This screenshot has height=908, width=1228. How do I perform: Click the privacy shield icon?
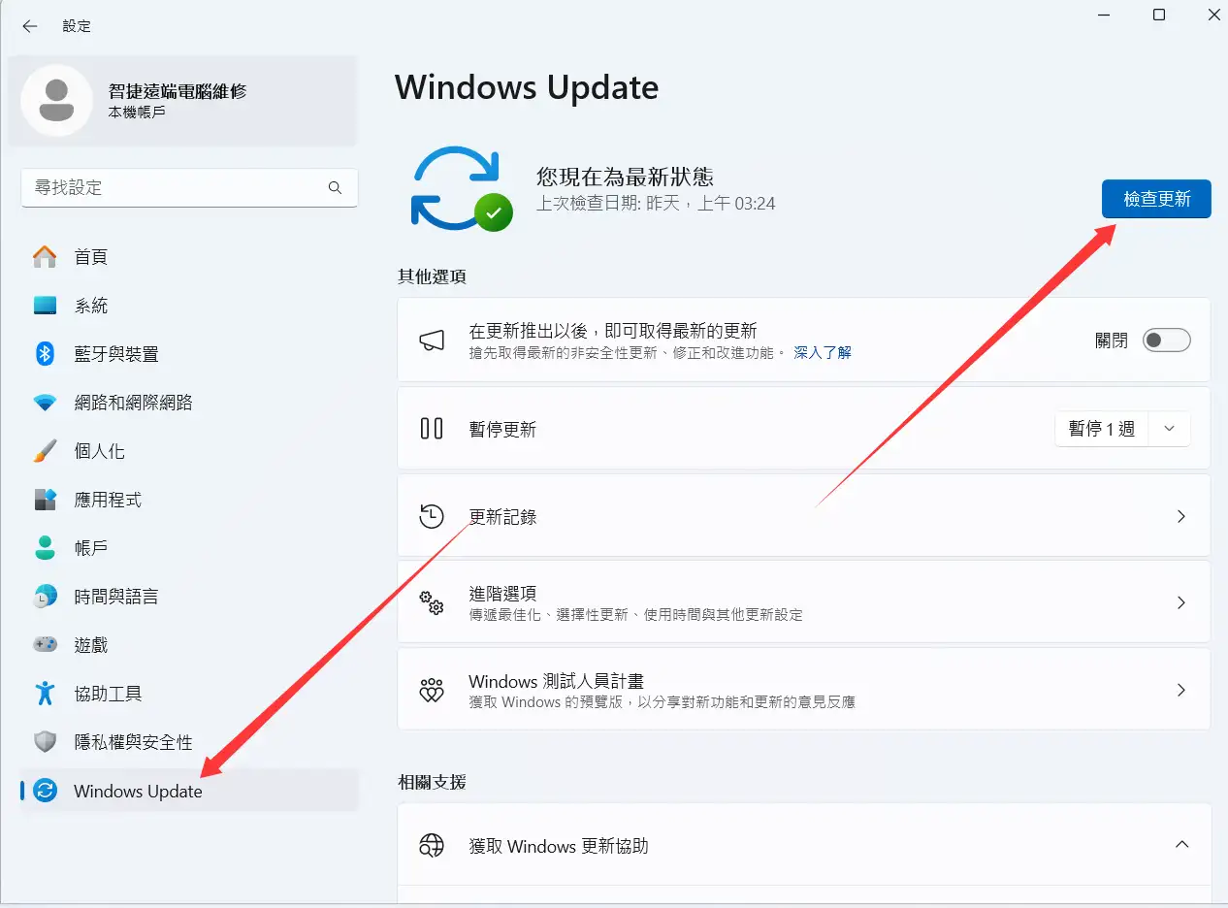click(x=45, y=742)
